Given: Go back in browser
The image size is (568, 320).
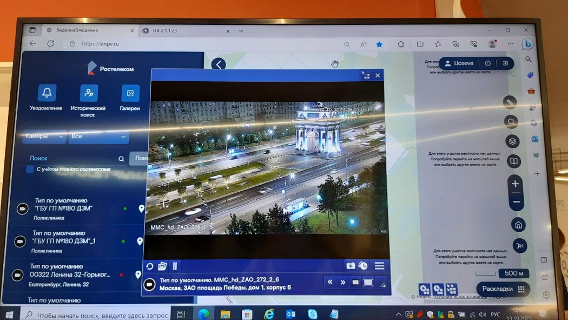Looking at the screenshot, I should pyautogui.click(x=33, y=43).
